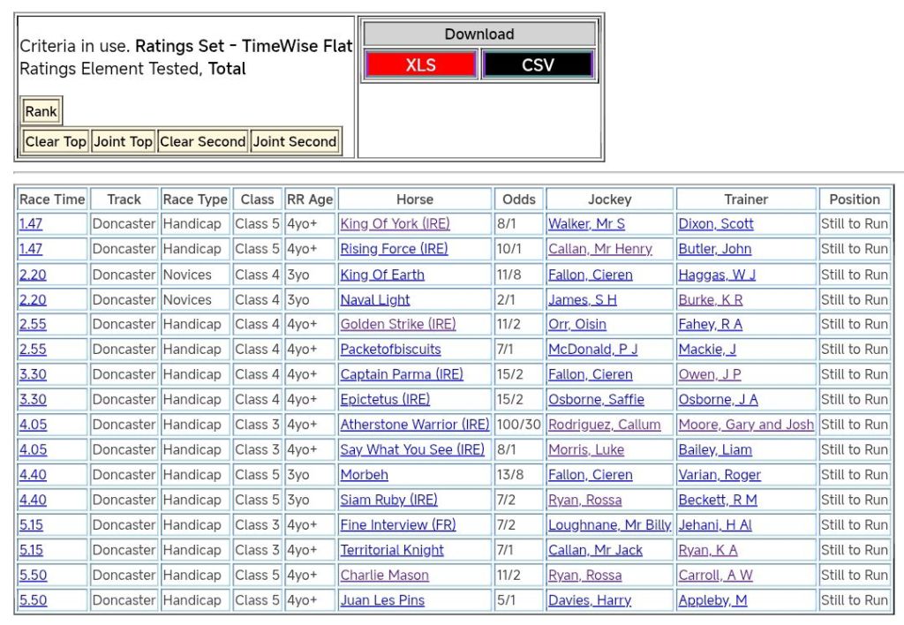Image resolution: width=904 pixels, height=625 pixels.
Task: Filter by Clear Top rated
Action: [x=56, y=141]
